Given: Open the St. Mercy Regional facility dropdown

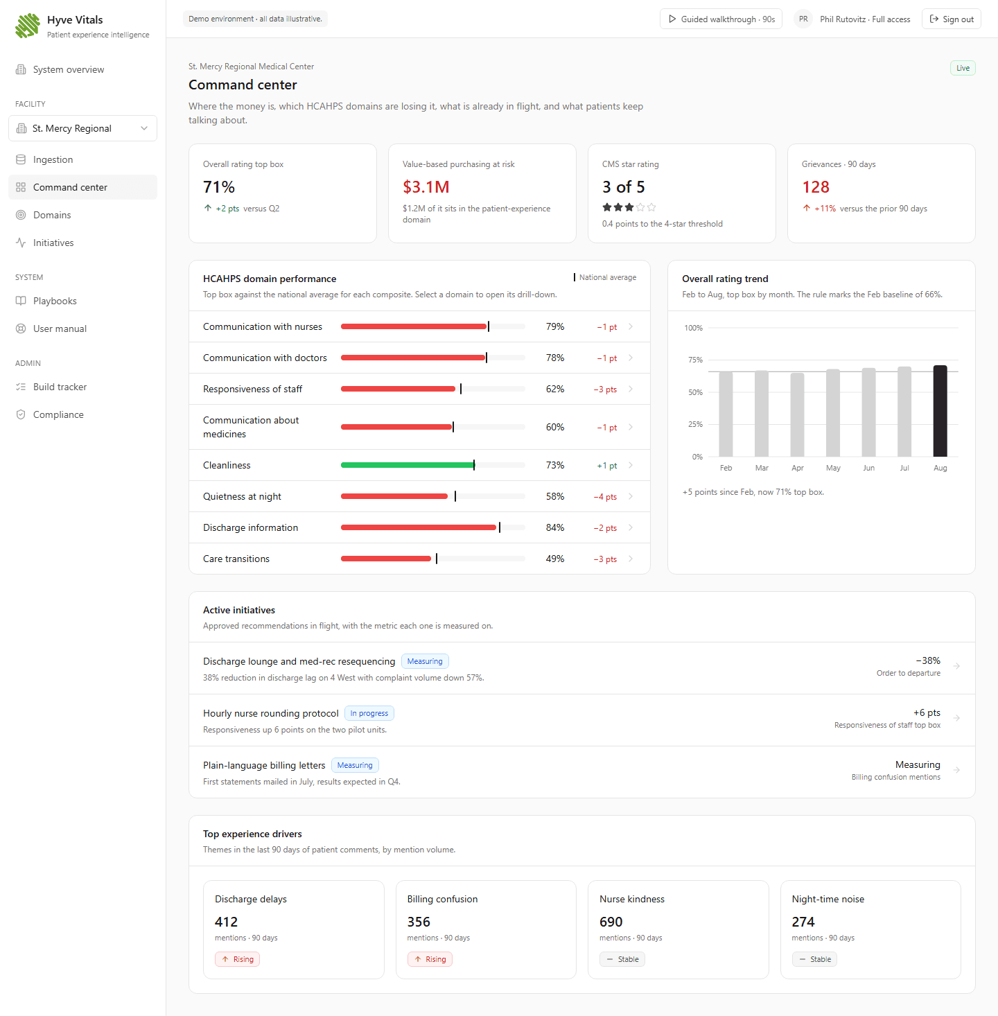Looking at the screenshot, I should coord(82,128).
